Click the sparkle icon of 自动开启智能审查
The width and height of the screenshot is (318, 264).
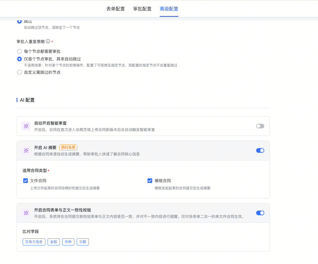26,126
